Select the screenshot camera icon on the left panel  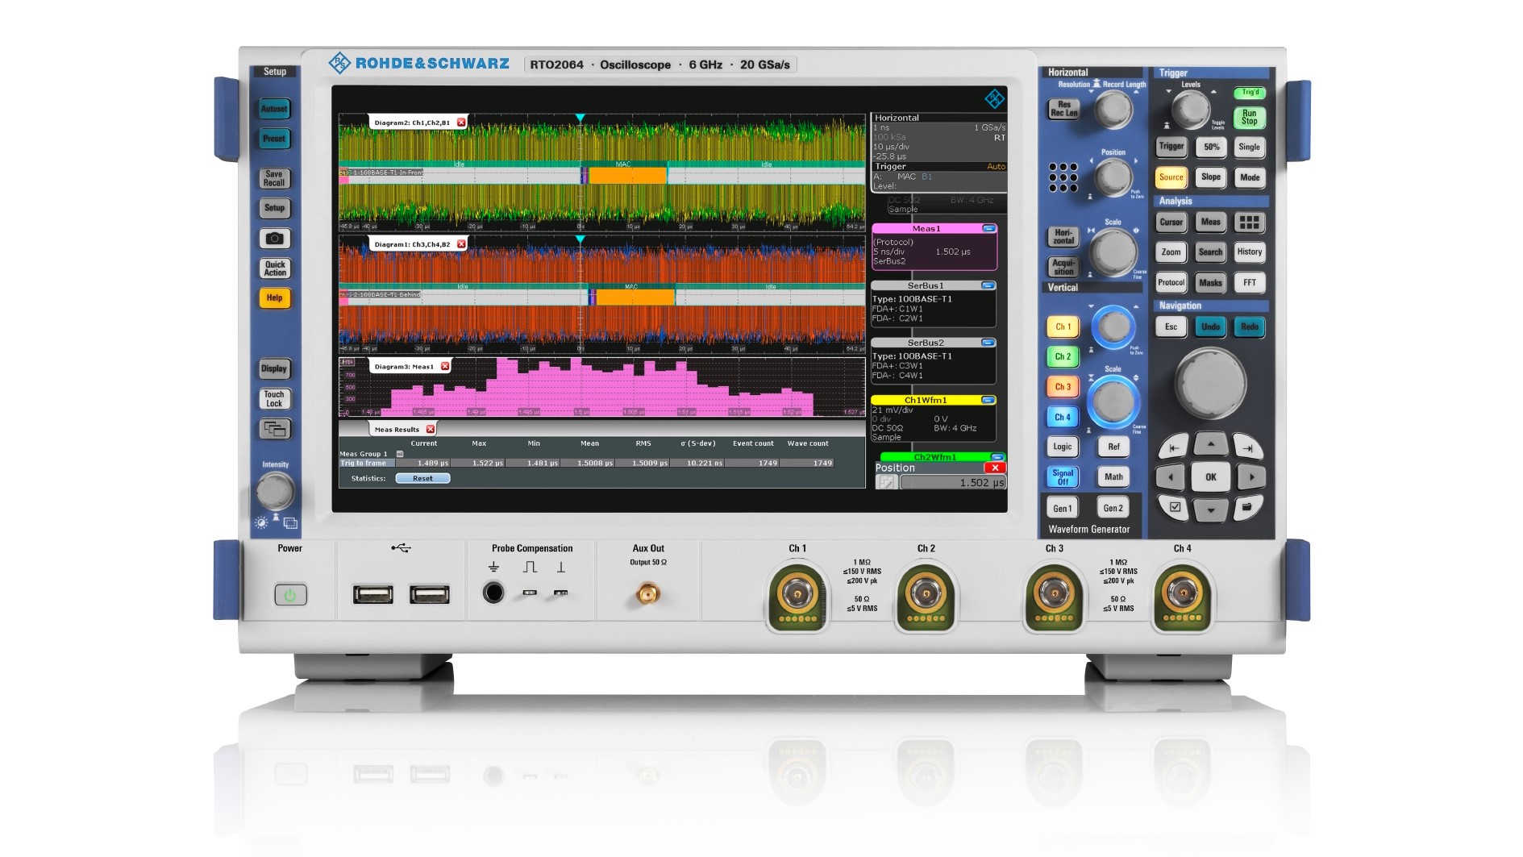pyautogui.click(x=274, y=239)
